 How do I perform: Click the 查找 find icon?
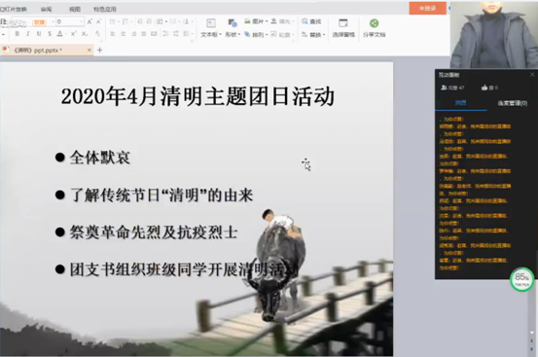pyautogui.click(x=305, y=21)
